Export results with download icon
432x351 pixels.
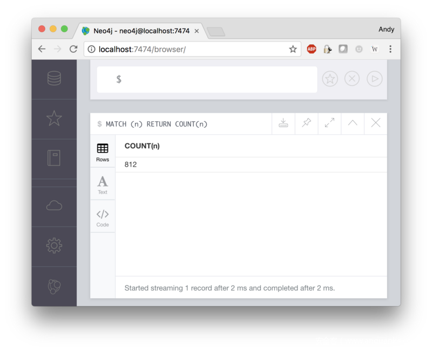(x=283, y=123)
